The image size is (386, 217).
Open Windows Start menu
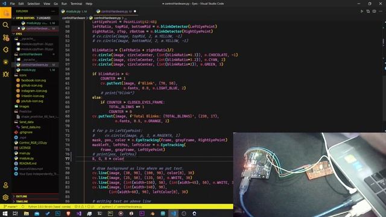5,213
